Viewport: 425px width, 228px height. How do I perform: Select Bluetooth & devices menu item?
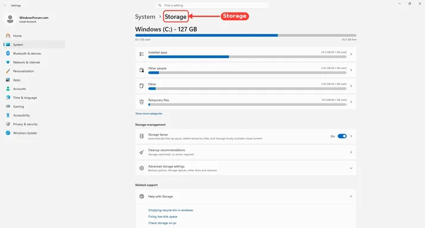click(x=34, y=53)
